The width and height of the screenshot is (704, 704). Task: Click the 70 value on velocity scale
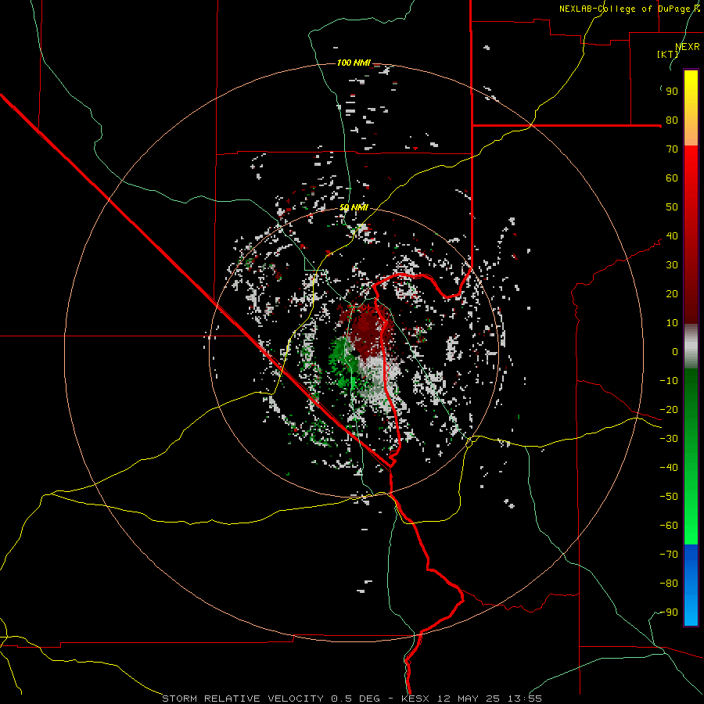(672, 149)
